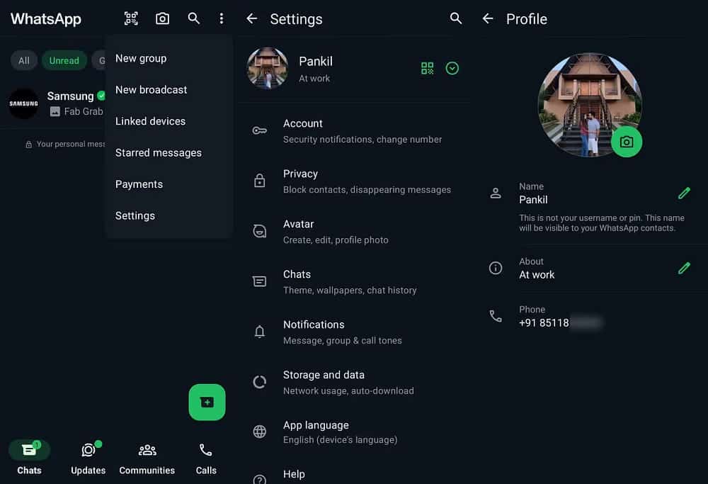Select the Unread chat filter chip

[64, 60]
